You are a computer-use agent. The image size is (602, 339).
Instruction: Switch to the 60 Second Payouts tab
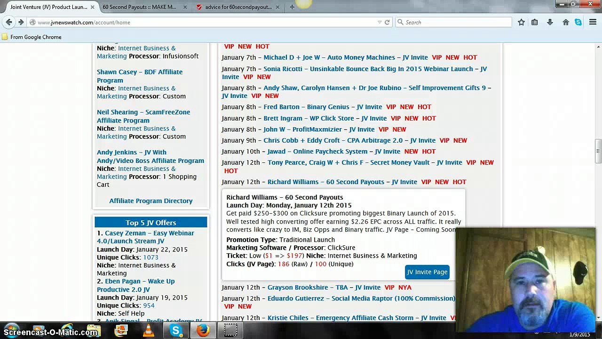point(140,7)
